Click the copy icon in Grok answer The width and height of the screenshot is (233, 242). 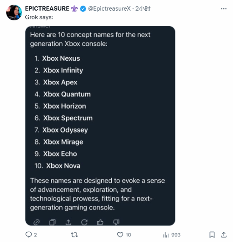pos(53,222)
